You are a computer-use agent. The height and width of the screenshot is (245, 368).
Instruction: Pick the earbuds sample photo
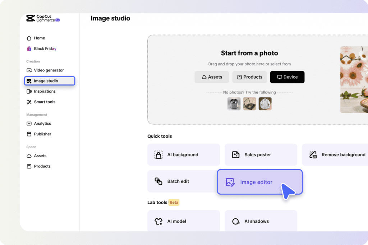coord(234,104)
